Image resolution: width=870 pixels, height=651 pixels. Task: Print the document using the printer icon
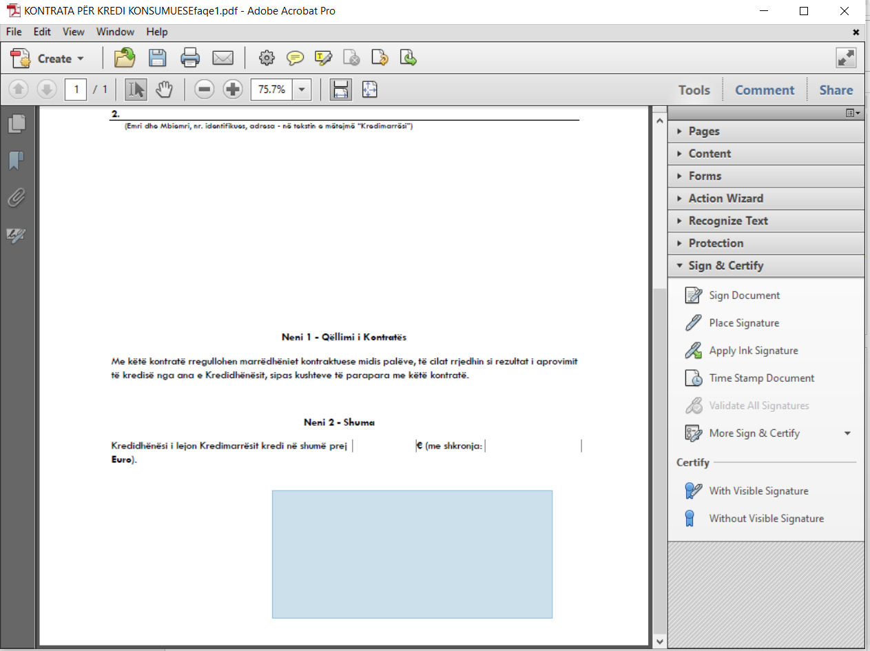pyautogui.click(x=190, y=58)
